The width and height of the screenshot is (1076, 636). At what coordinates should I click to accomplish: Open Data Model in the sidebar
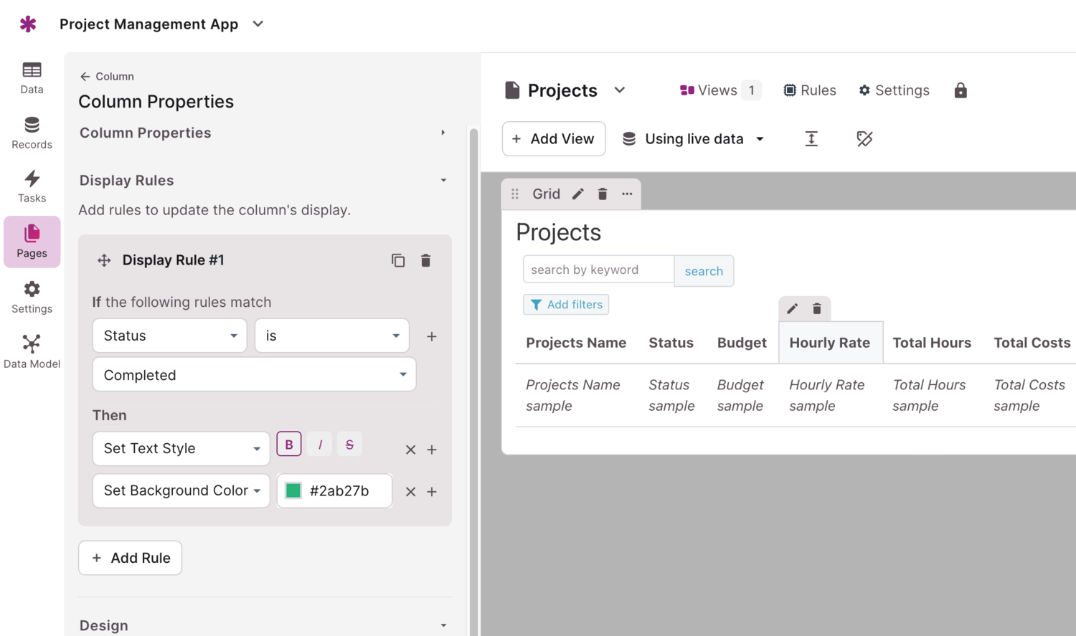click(32, 351)
